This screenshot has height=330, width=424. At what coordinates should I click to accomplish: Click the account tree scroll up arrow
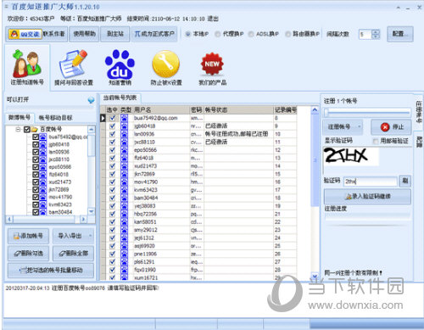click(92, 130)
